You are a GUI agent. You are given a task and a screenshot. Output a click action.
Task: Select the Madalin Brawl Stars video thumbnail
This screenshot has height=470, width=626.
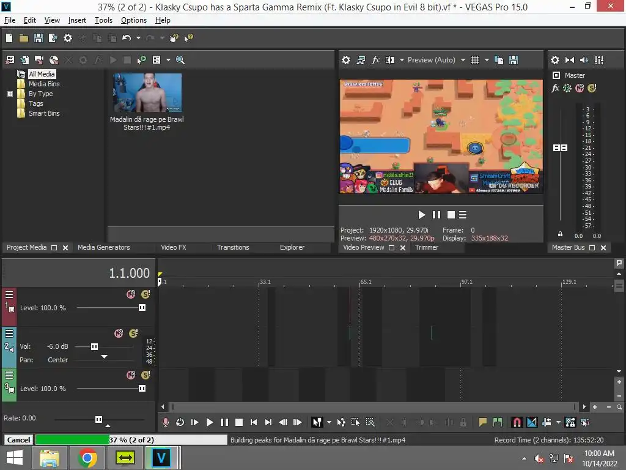click(147, 93)
